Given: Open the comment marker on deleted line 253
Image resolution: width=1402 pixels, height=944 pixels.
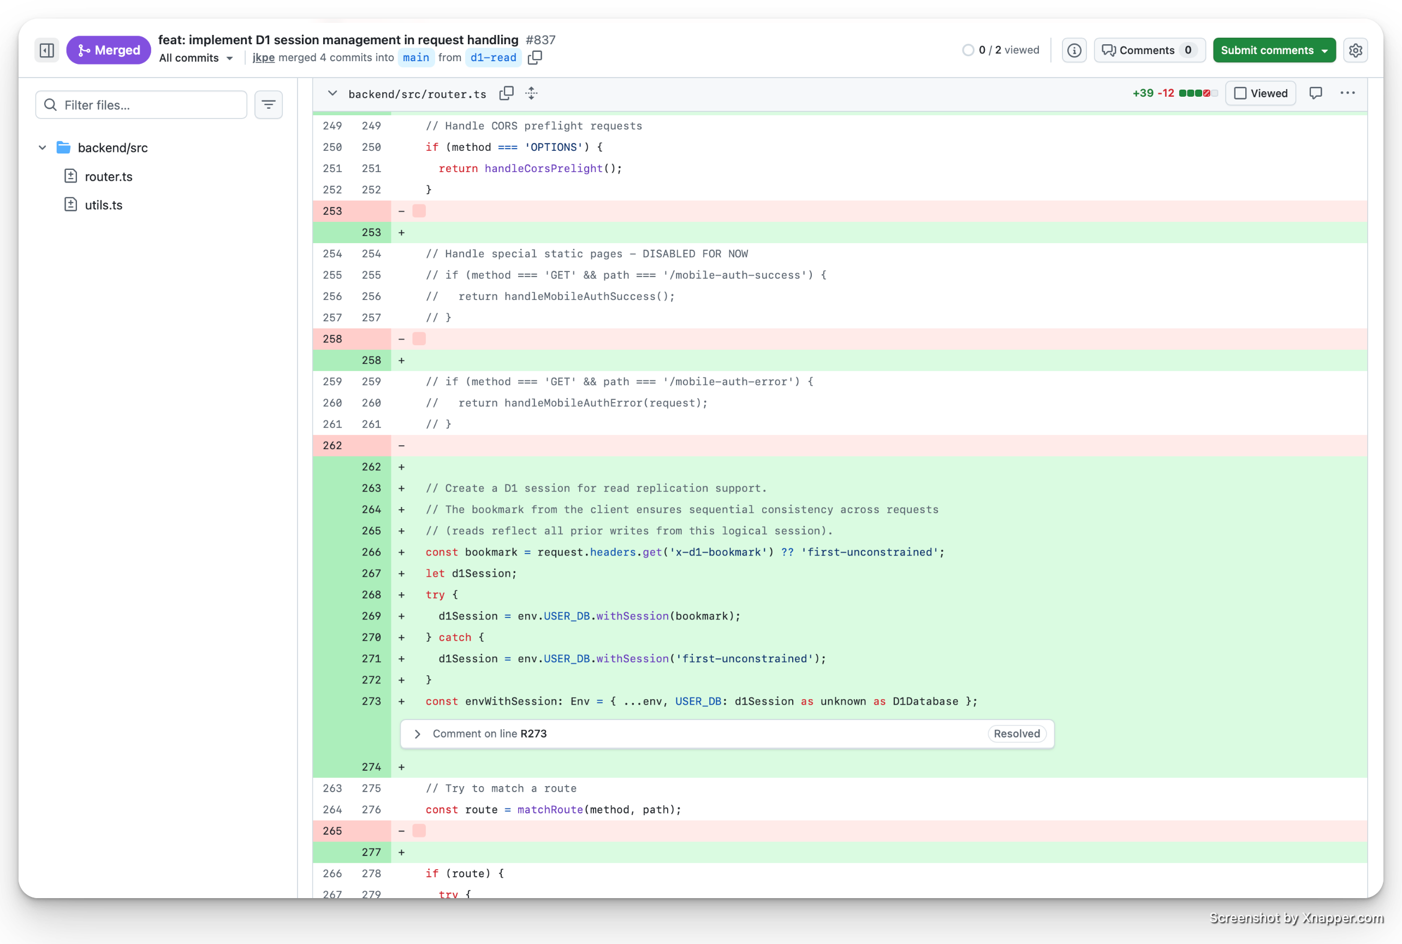Looking at the screenshot, I should tap(418, 211).
